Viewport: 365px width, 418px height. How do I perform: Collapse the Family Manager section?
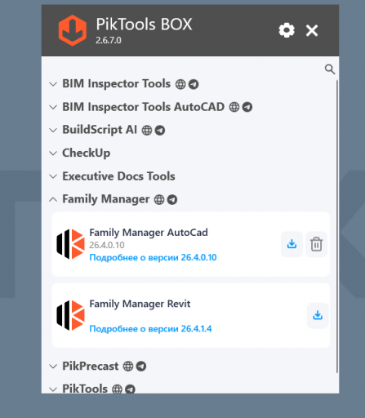click(53, 199)
